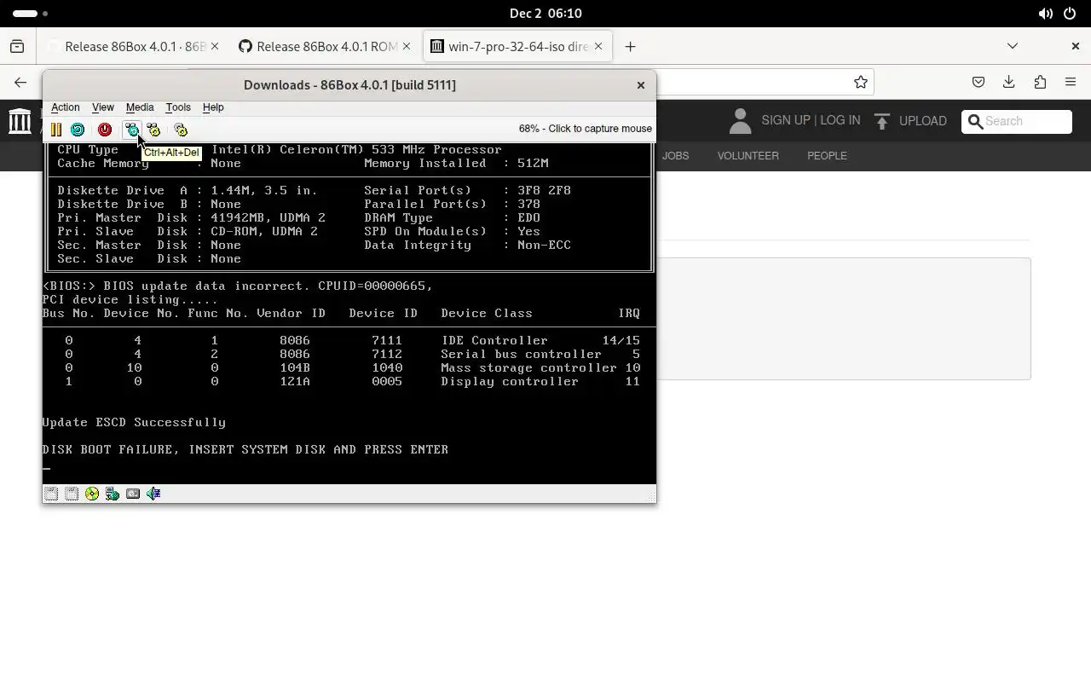Click the UPLOAD button on archive.org
The image size is (1091, 682).
pyautogui.click(x=909, y=121)
